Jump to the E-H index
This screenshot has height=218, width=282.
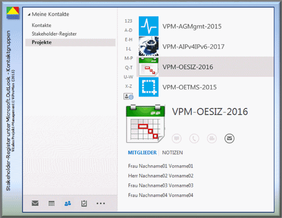click(129, 39)
